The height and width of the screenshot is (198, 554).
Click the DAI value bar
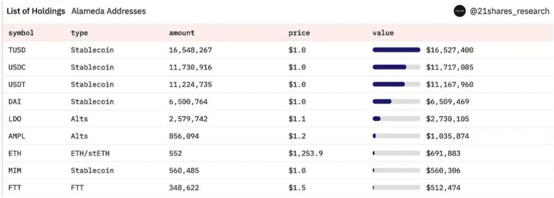point(396,102)
